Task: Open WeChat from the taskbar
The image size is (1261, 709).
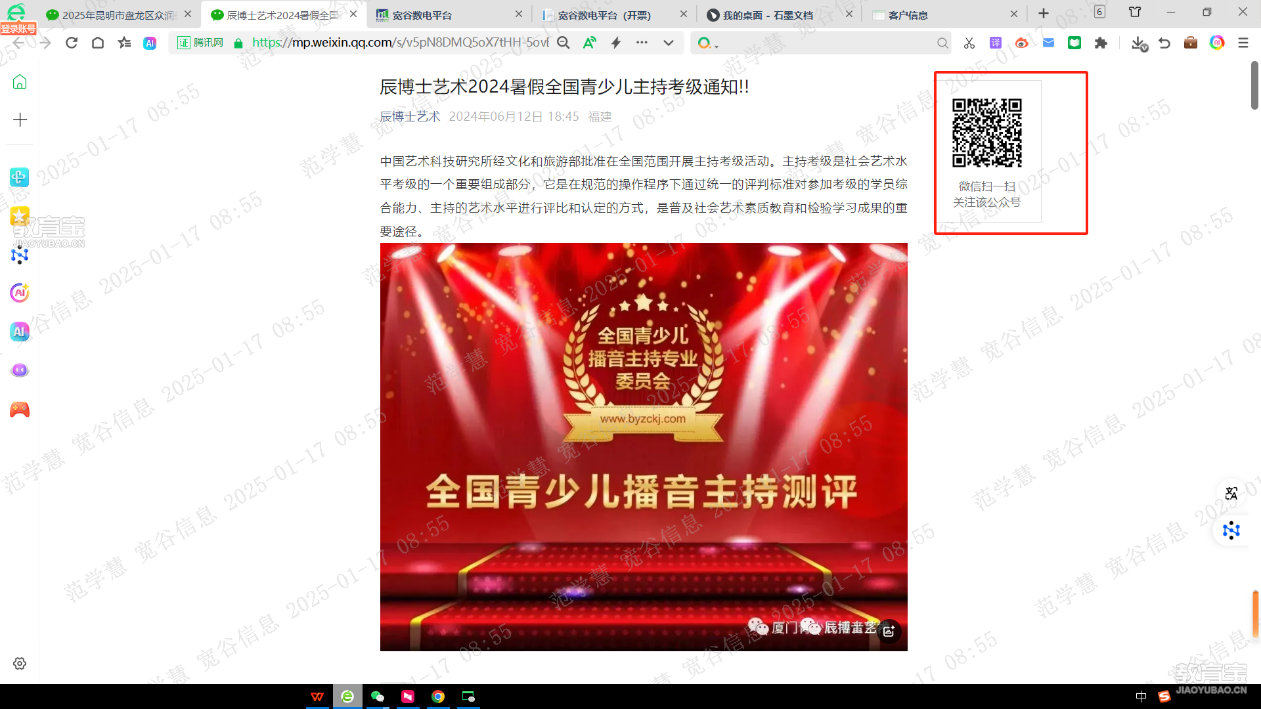Action: click(378, 697)
